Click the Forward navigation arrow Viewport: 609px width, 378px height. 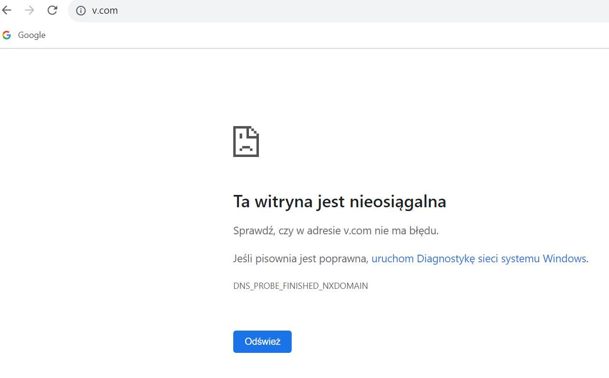pos(29,10)
